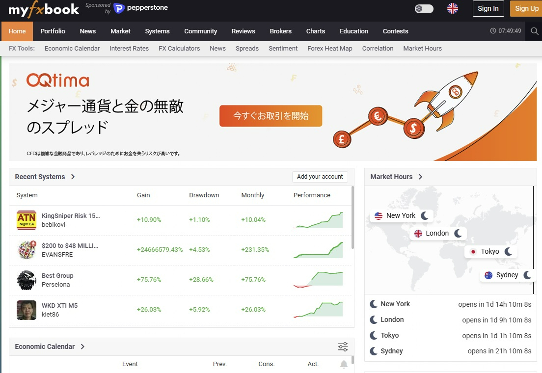542x373 pixels.
Task: Open the Portfolio menu item
Action: coord(53,31)
